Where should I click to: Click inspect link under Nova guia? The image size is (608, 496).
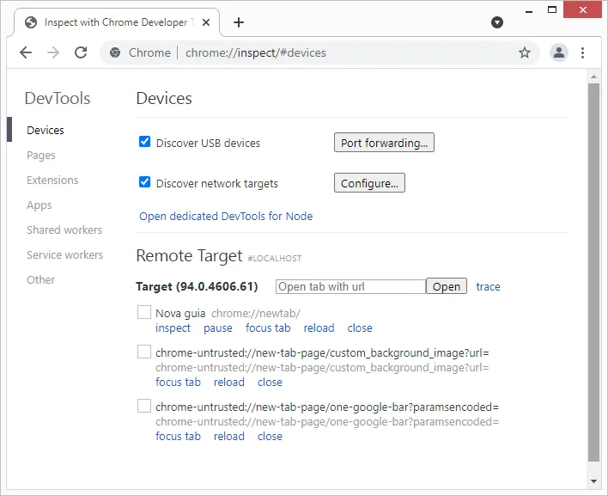173,328
